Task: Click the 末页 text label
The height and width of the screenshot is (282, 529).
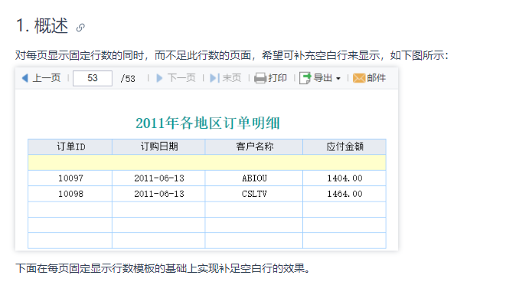Action: [231, 78]
